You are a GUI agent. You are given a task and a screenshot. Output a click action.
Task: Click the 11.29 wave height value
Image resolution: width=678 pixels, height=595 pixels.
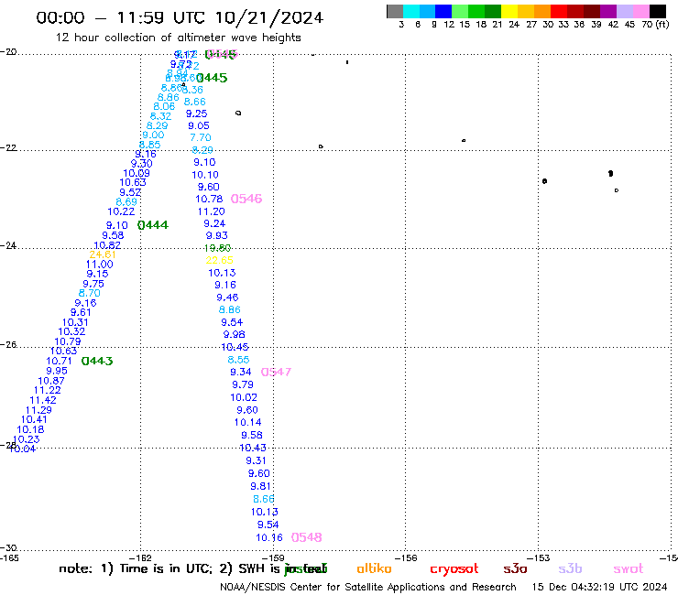pyautogui.click(x=38, y=410)
